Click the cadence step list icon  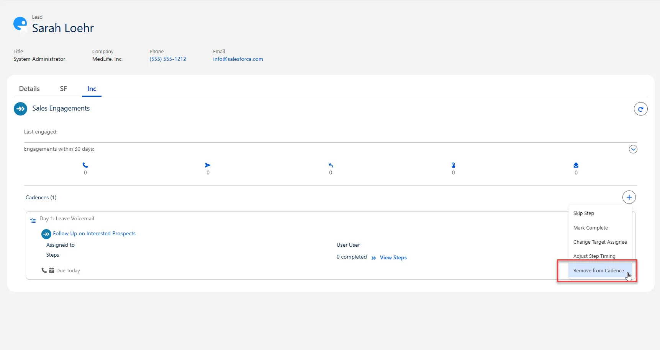(x=33, y=221)
